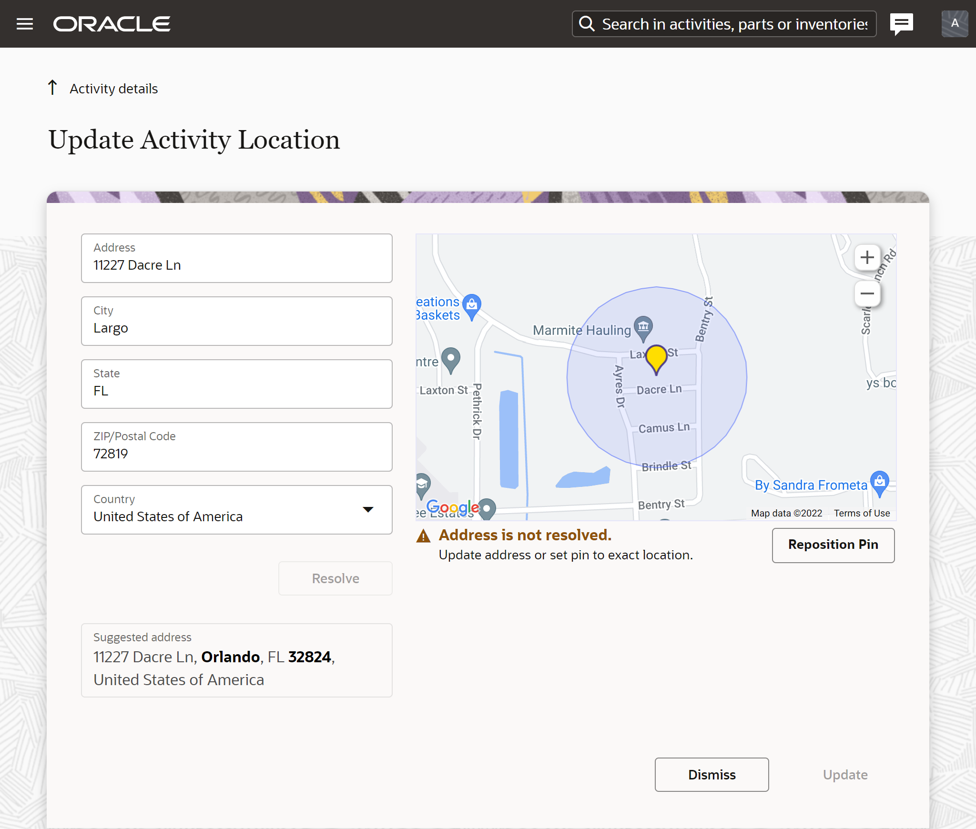Click the search magnifier icon
This screenshot has height=829, width=976.
point(587,24)
